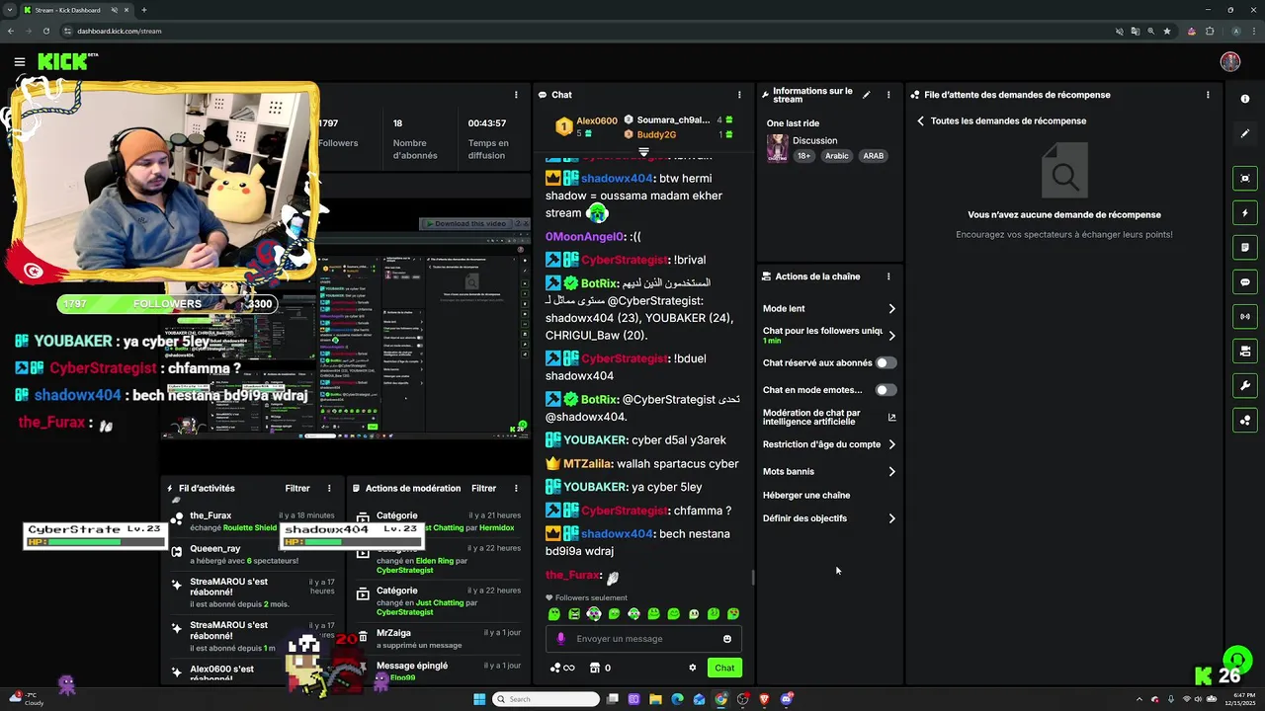Open the AI chat moderation stats icon

tap(891, 417)
